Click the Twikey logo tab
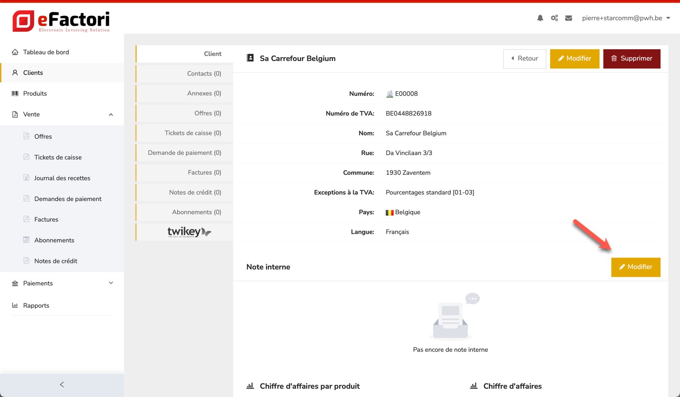680x397 pixels. 189,232
